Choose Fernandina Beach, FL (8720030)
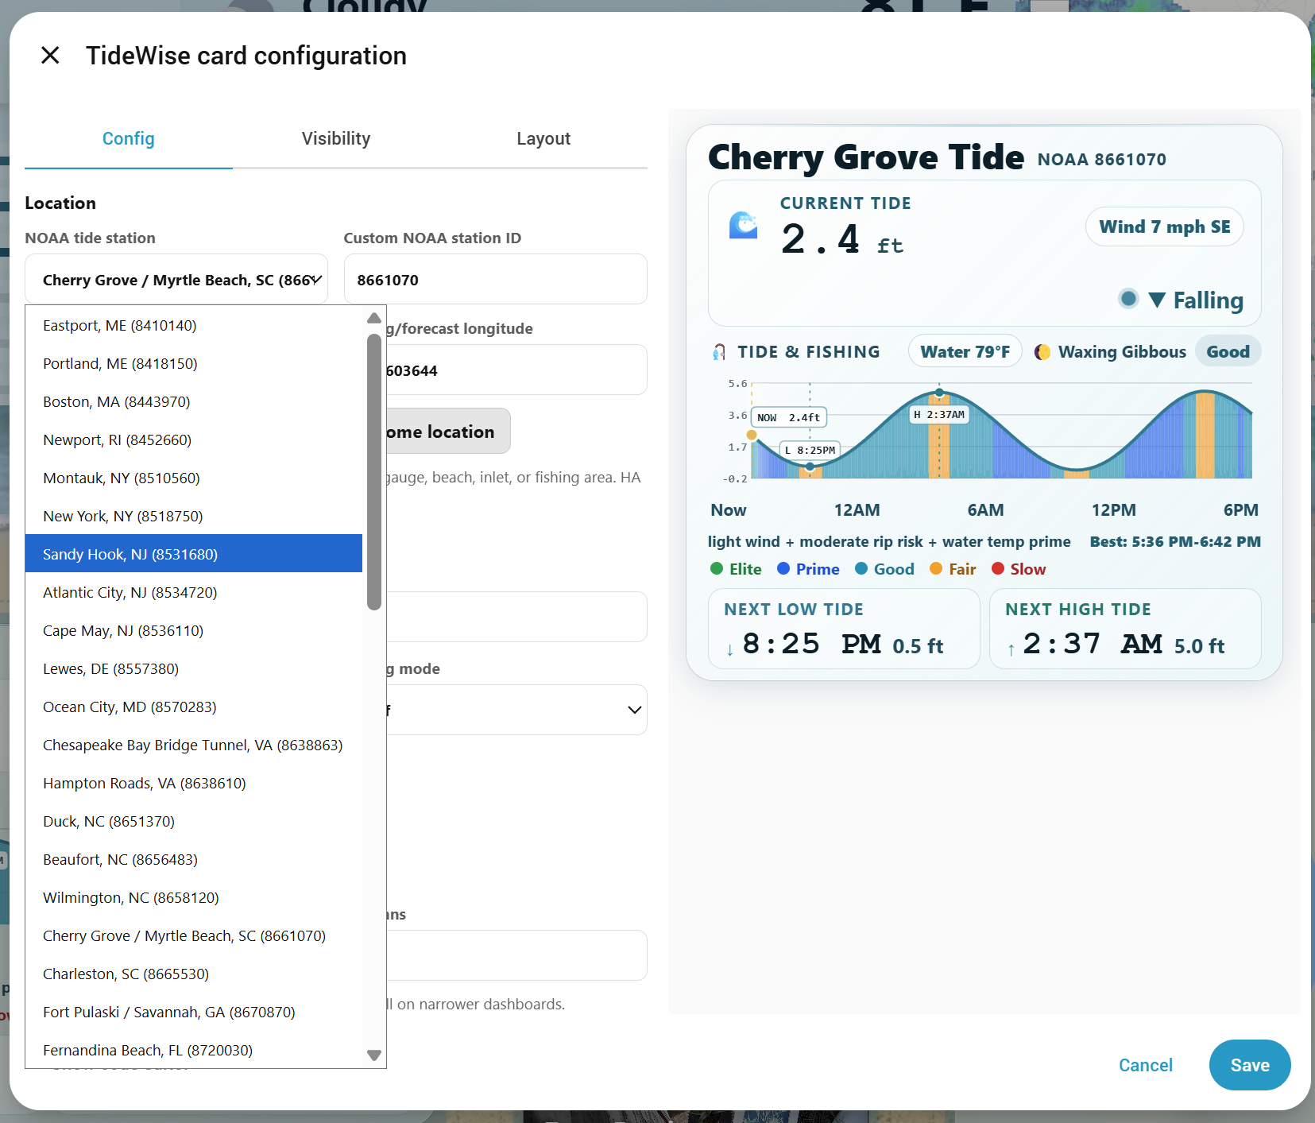The image size is (1315, 1123). [194, 1050]
